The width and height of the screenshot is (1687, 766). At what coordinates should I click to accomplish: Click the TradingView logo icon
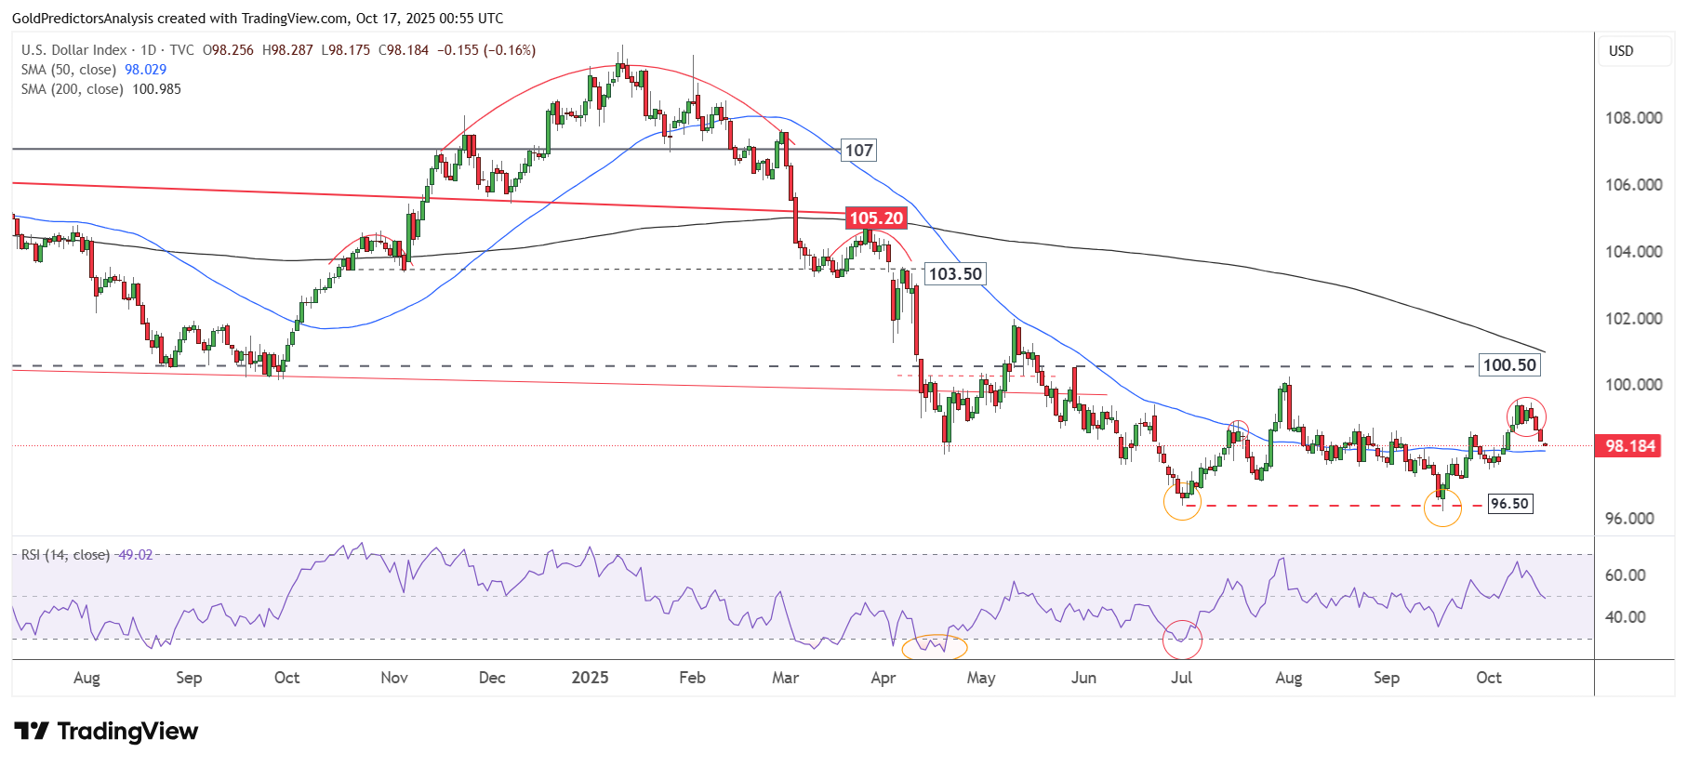(x=31, y=732)
